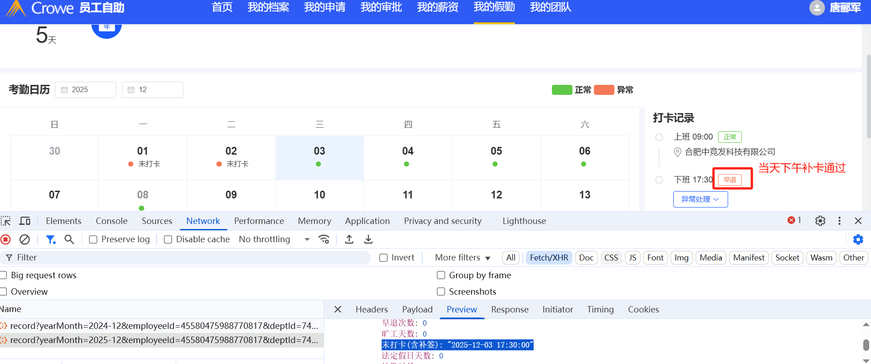The width and height of the screenshot is (871, 364).
Task: Filter requests by CSS
Action: pos(611,258)
